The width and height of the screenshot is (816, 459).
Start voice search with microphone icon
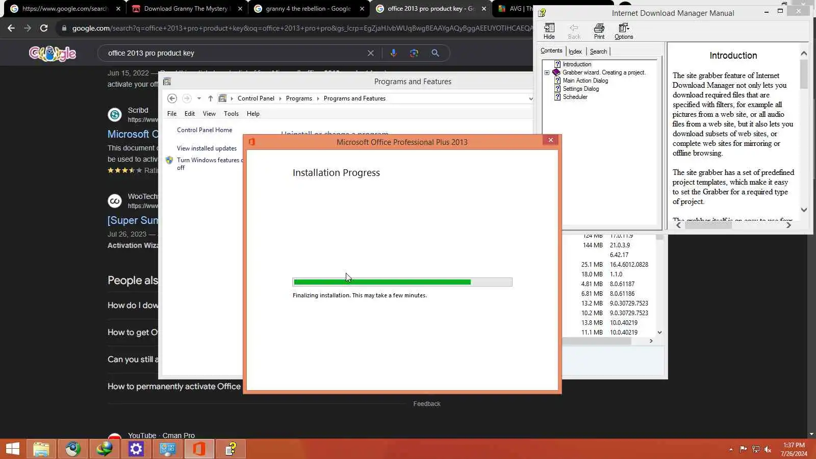(393, 53)
